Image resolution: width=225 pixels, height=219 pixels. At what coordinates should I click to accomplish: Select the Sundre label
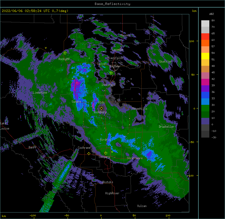[76, 102]
